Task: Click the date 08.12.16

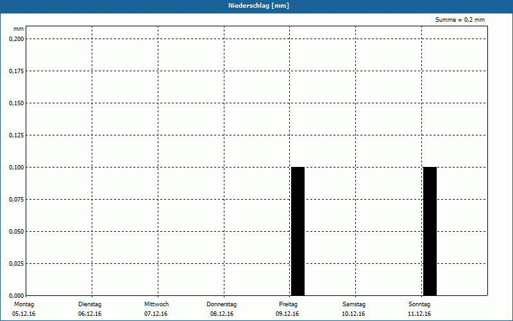Action: [x=222, y=314]
